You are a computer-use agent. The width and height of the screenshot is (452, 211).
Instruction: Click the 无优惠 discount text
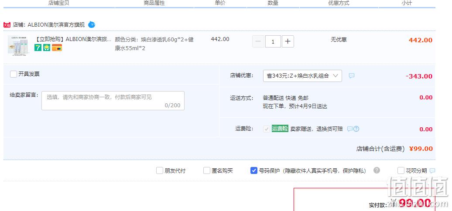339,39
